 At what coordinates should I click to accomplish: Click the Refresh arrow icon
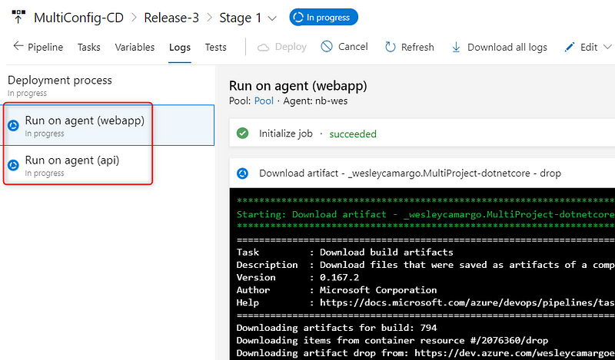point(391,47)
